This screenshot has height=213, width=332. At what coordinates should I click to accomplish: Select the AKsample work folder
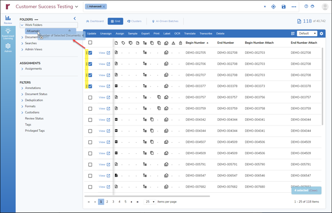50,31
